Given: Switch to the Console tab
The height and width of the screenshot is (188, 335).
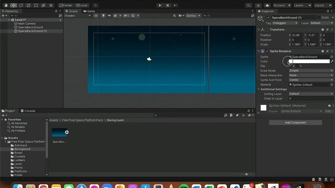Looking at the screenshot, I should coord(28,111).
